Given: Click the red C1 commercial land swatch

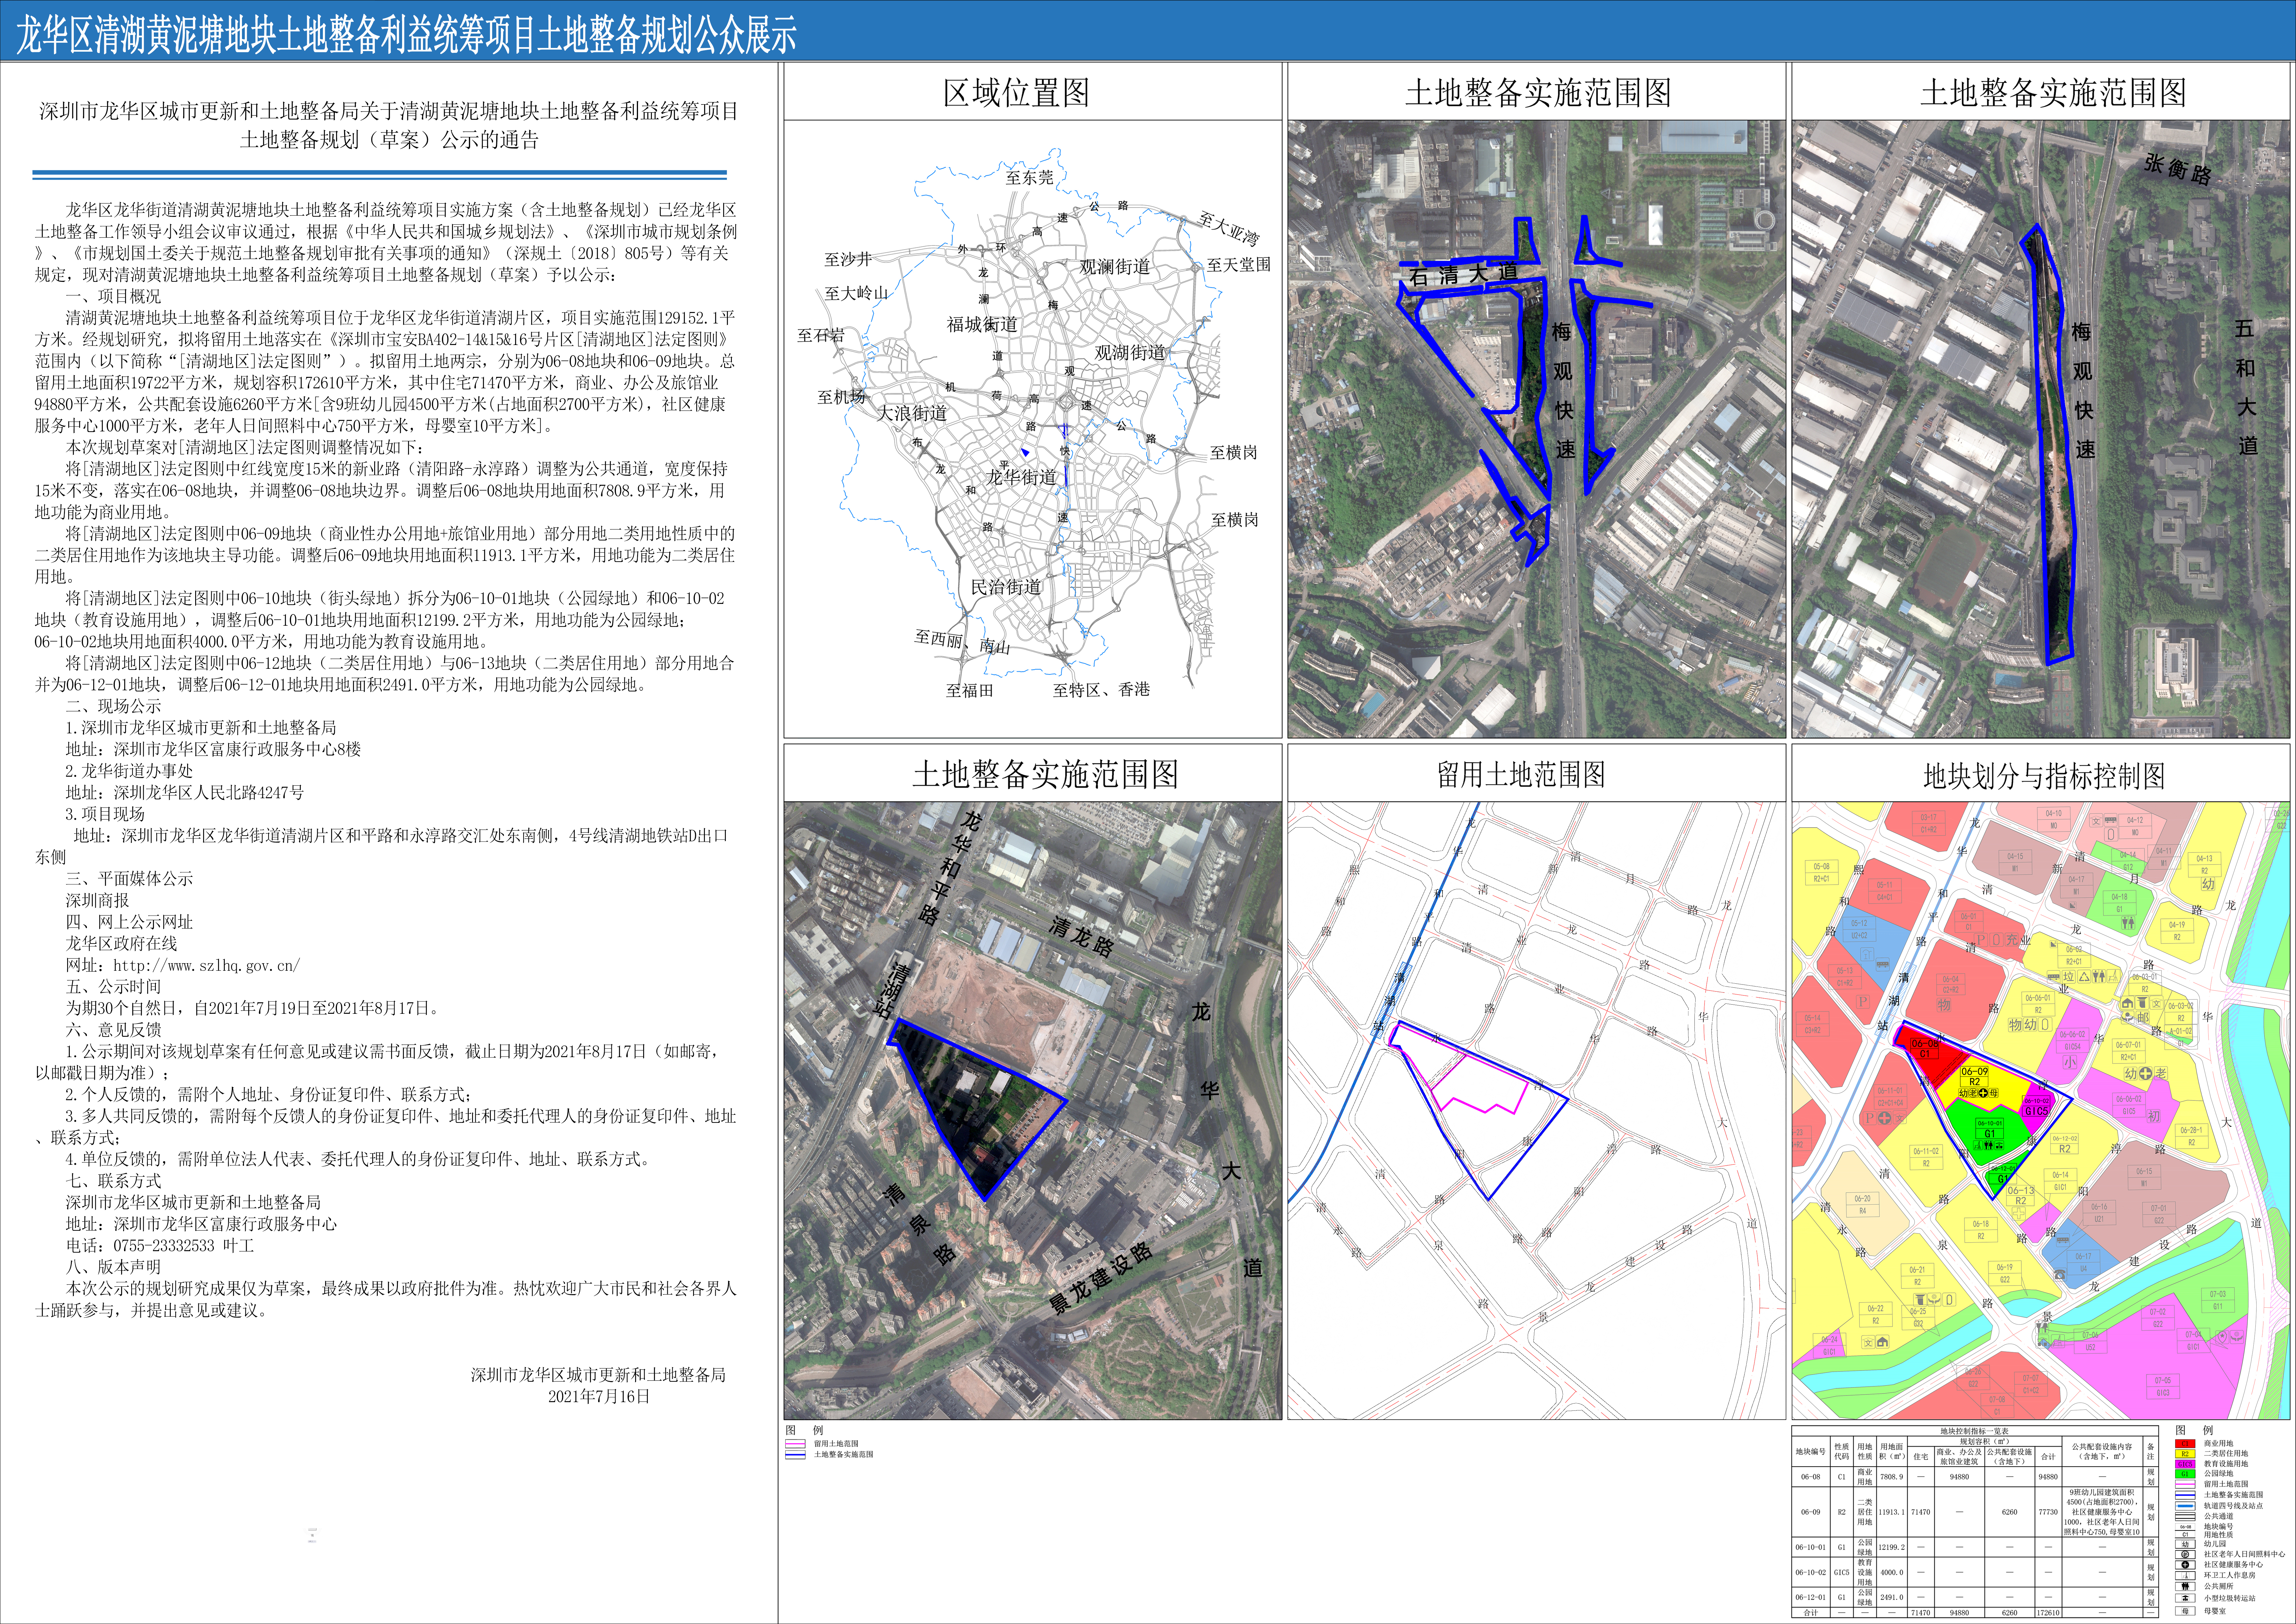Looking at the screenshot, I should (2185, 1444).
